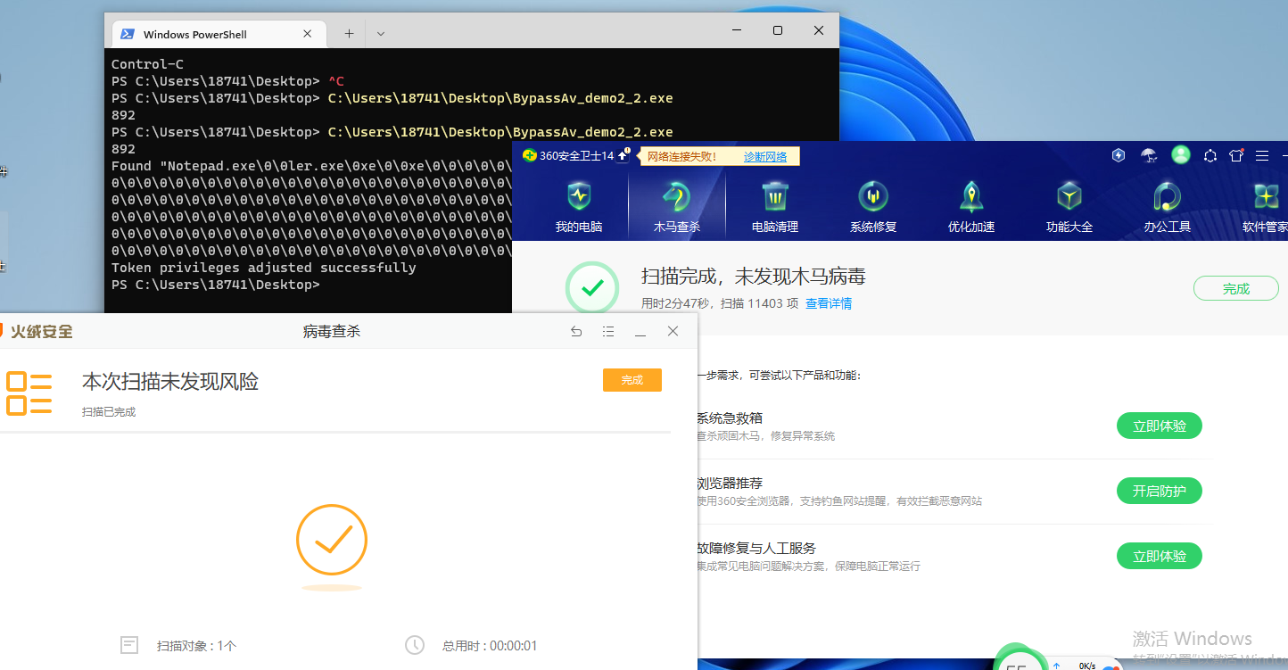The image size is (1288, 670).
Task: Click the 360 lightning shield icon
Action: pyautogui.click(x=1119, y=155)
